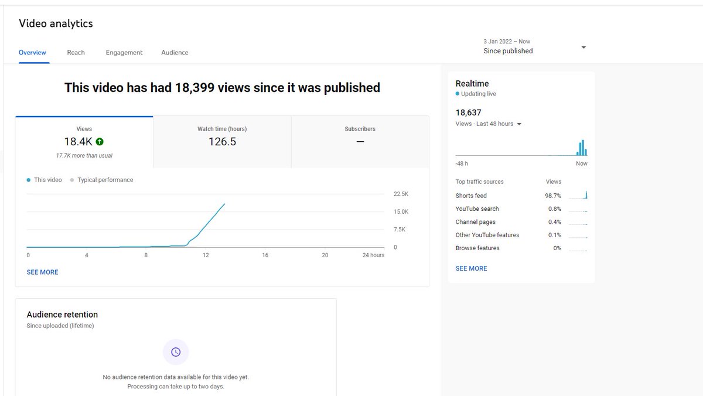This screenshot has height=396, width=703.
Task: Click the Other YouTube features row
Action: click(521, 235)
